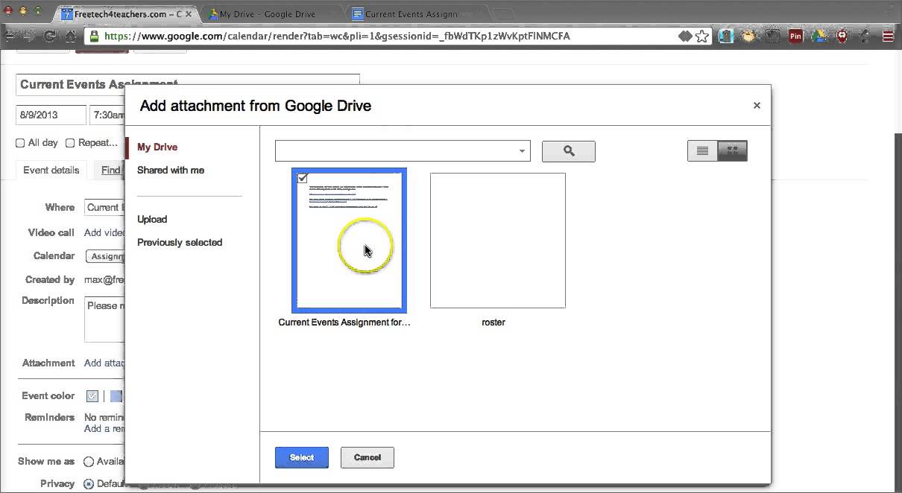Click the search magnifier button in Drive dialog
Viewport: 902px width, 493px height.
tap(569, 151)
